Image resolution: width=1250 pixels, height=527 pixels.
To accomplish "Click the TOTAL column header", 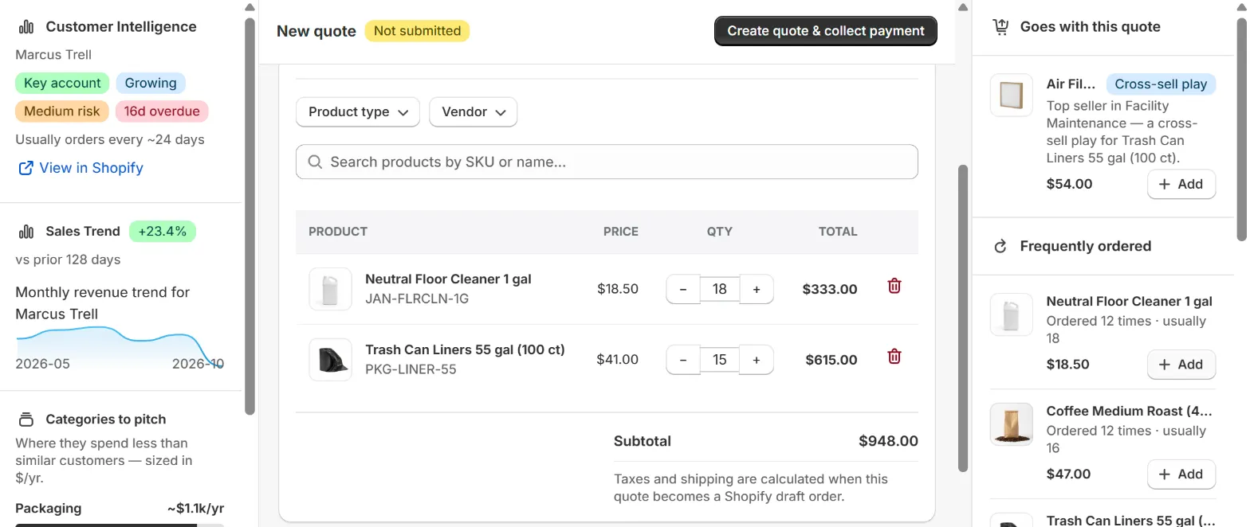I will (838, 232).
